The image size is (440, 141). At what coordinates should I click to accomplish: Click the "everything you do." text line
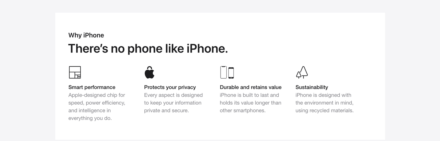click(x=90, y=118)
